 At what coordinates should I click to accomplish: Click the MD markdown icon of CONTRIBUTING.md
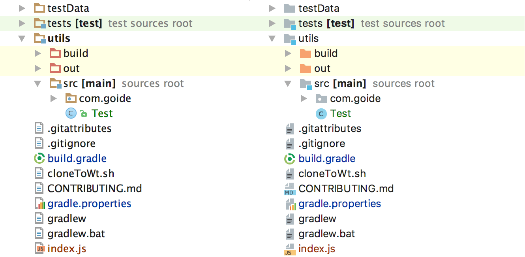[290, 189]
